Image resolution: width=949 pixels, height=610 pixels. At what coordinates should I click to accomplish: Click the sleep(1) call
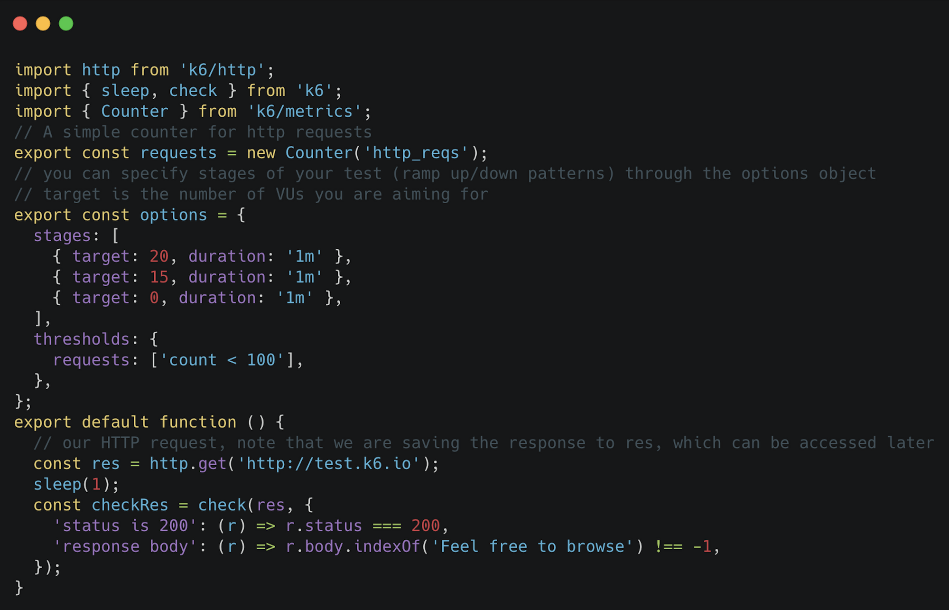point(72,485)
